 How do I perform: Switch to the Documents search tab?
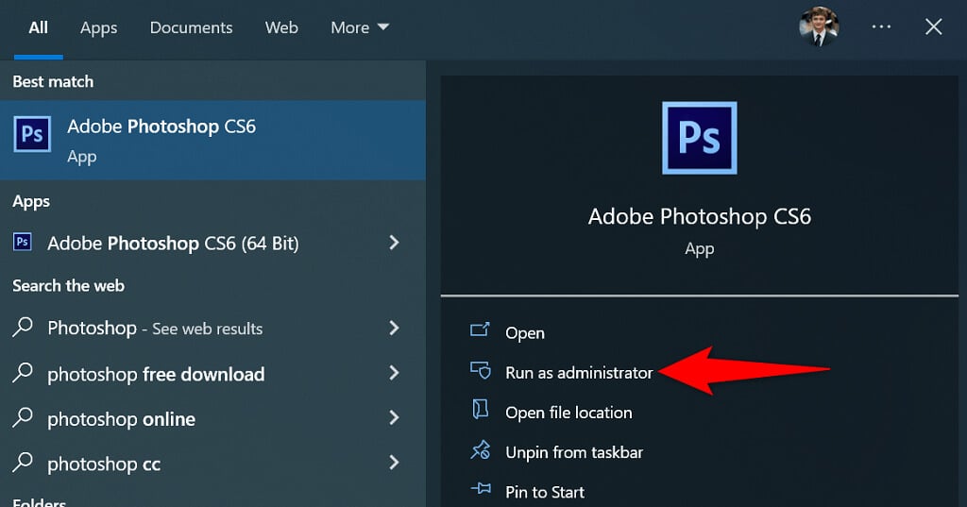pyautogui.click(x=189, y=27)
